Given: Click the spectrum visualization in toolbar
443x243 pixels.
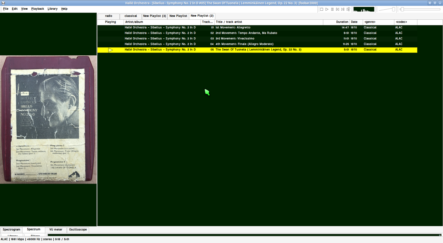Looking at the screenshot, I should 364,9.
